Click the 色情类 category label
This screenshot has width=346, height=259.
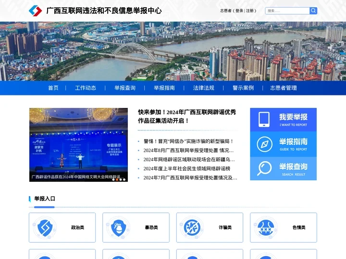pos(299,227)
